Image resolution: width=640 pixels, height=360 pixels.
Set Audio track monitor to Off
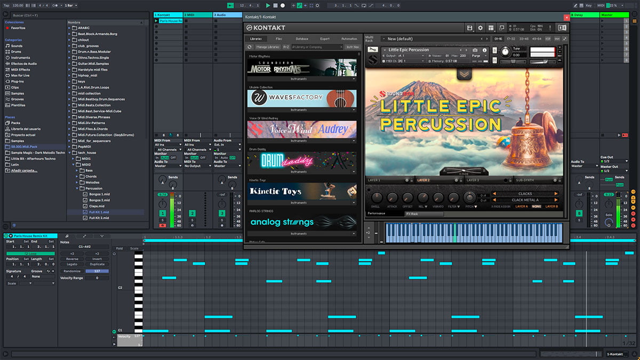pyautogui.click(x=233, y=158)
